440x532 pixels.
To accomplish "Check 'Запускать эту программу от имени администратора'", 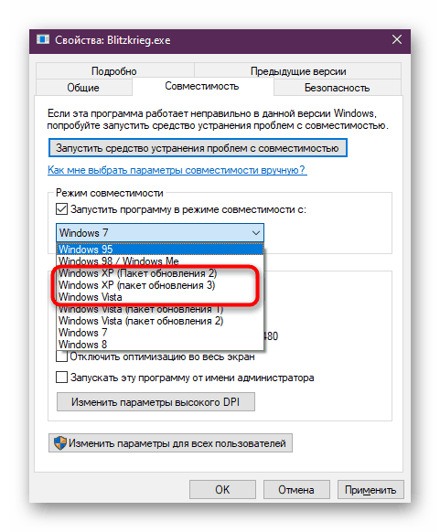I will point(61,377).
